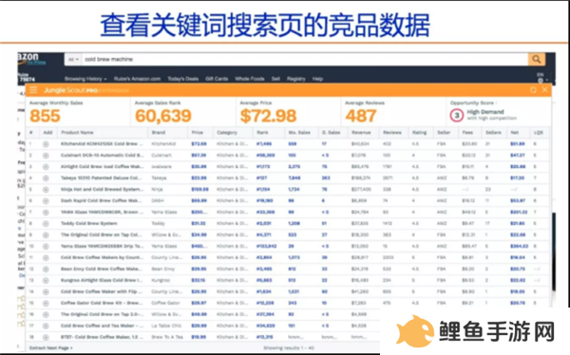Close the Jungle Scout extension panel
The width and height of the screenshot is (570, 355).
(x=544, y=90)
